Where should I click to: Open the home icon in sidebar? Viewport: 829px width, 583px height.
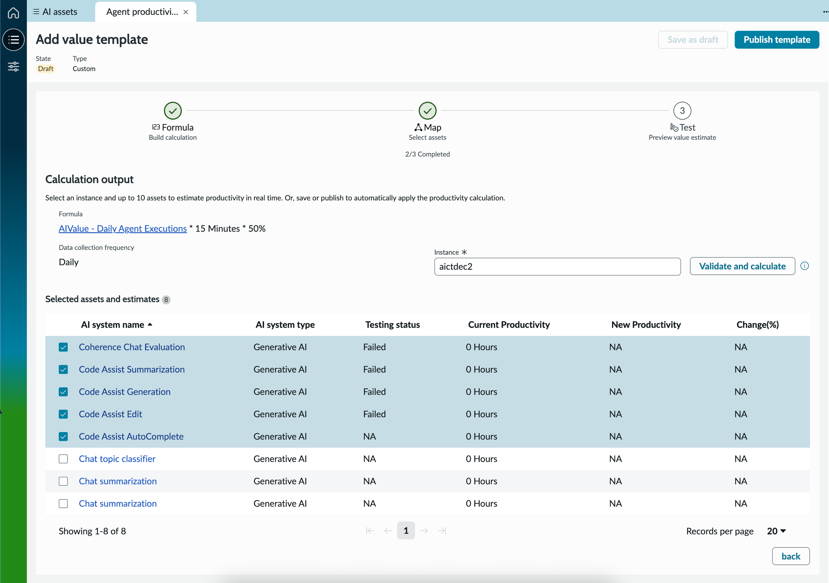coord(13,13)
